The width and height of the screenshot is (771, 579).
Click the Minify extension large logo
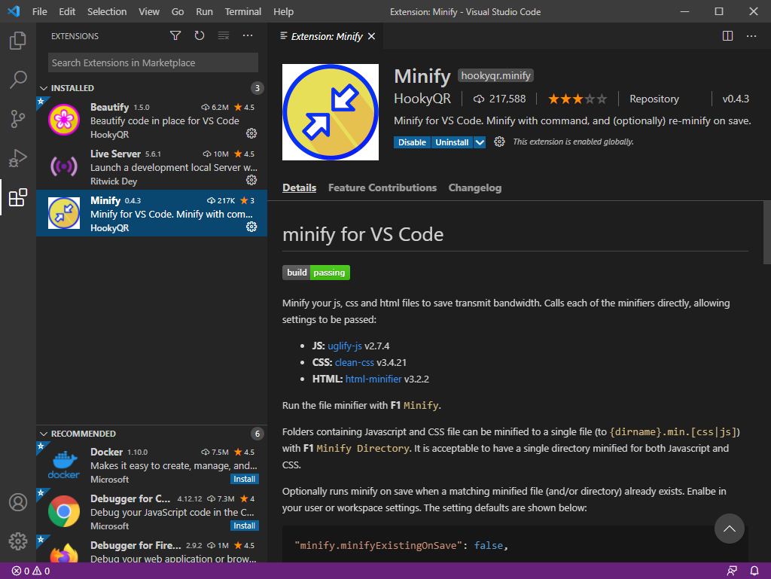331,112
